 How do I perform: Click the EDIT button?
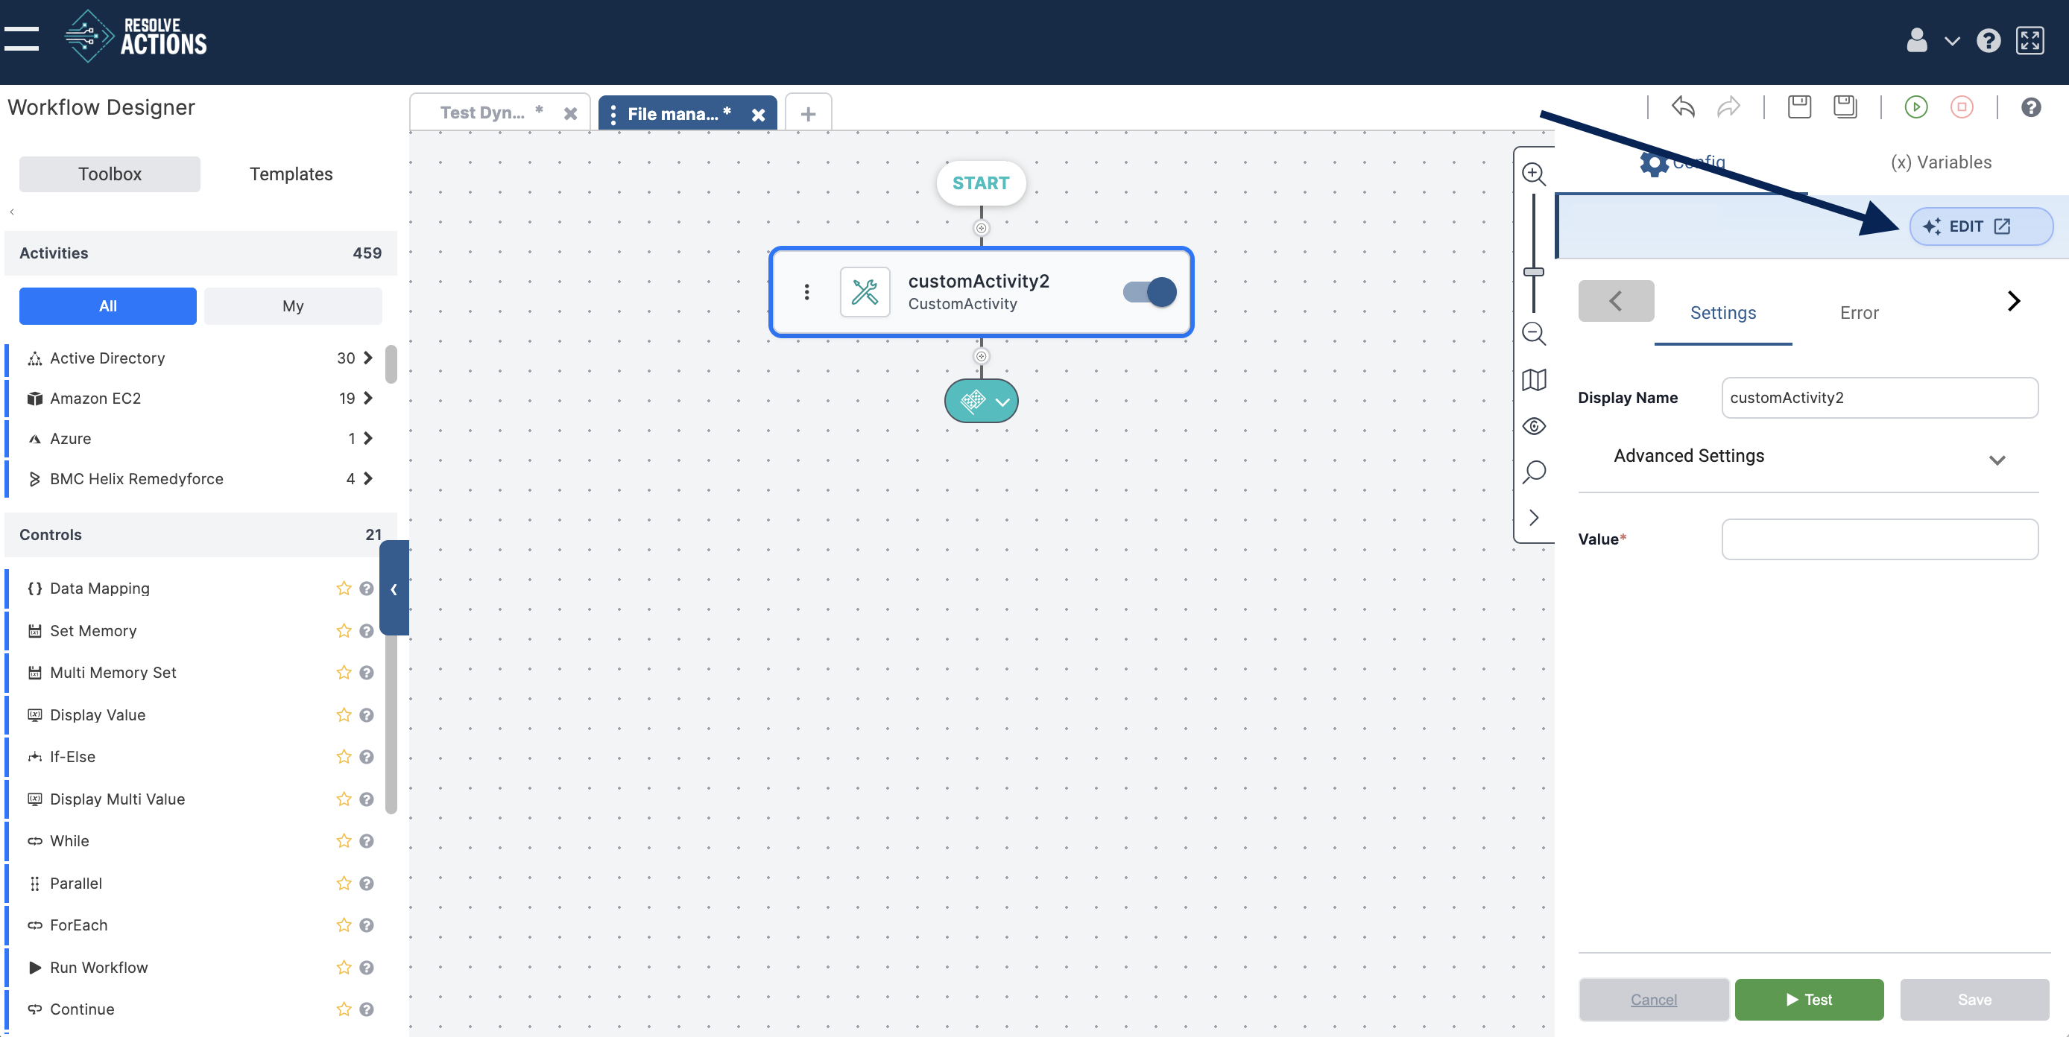(1980, 226)
